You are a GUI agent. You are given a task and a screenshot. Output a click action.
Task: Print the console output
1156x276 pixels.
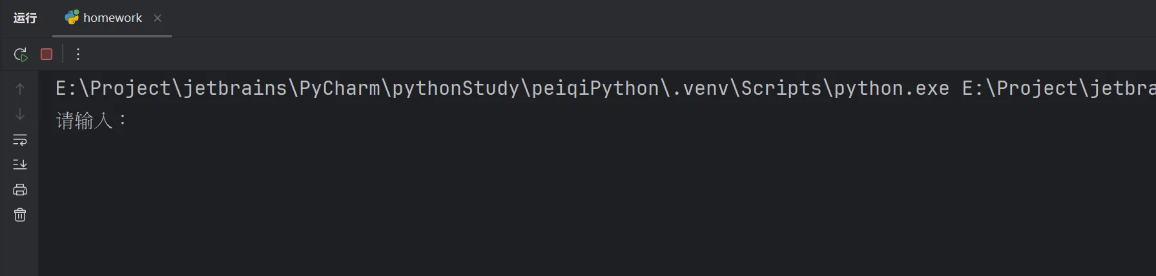click(x=20, y=190)
